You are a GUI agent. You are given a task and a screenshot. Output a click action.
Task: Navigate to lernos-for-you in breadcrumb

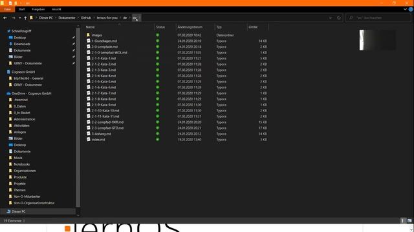pyautogui.click(x=107, y=18)
